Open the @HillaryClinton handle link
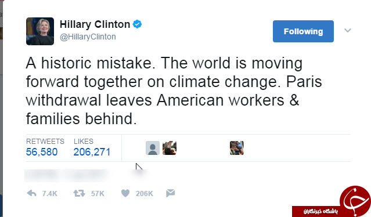The image size is (371, 217). [x=88, y=37]
